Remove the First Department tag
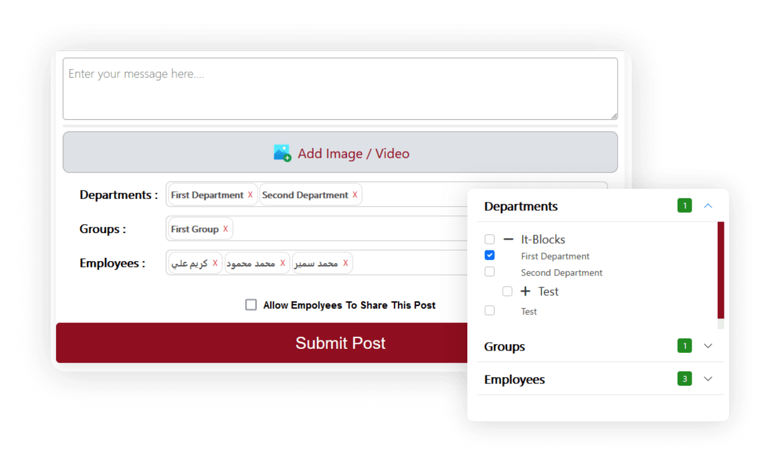 pos(250,195)
